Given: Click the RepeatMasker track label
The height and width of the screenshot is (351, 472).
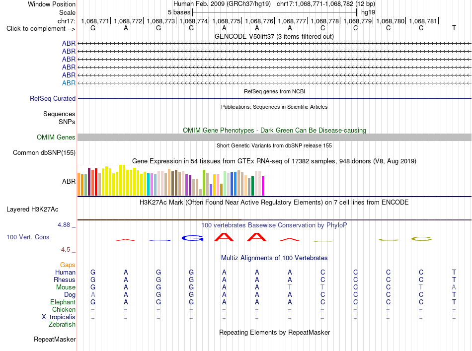Looking at the screenshot, I should pos(55,339).
